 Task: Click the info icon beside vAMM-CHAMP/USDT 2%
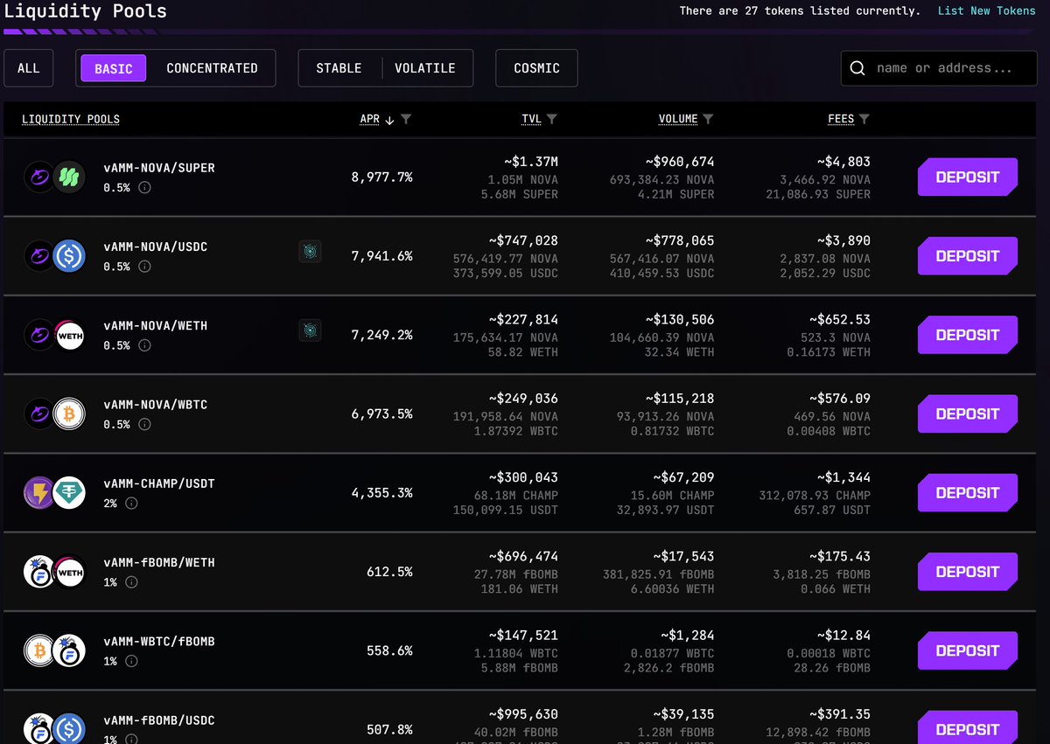[x=131, y=504]
